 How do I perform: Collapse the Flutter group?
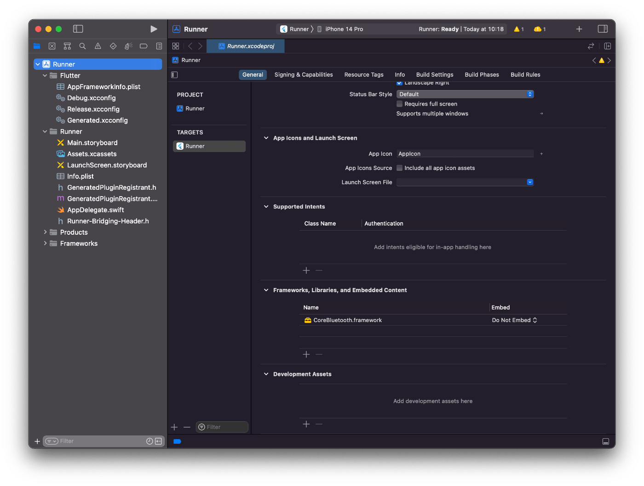tap(45, 75)
